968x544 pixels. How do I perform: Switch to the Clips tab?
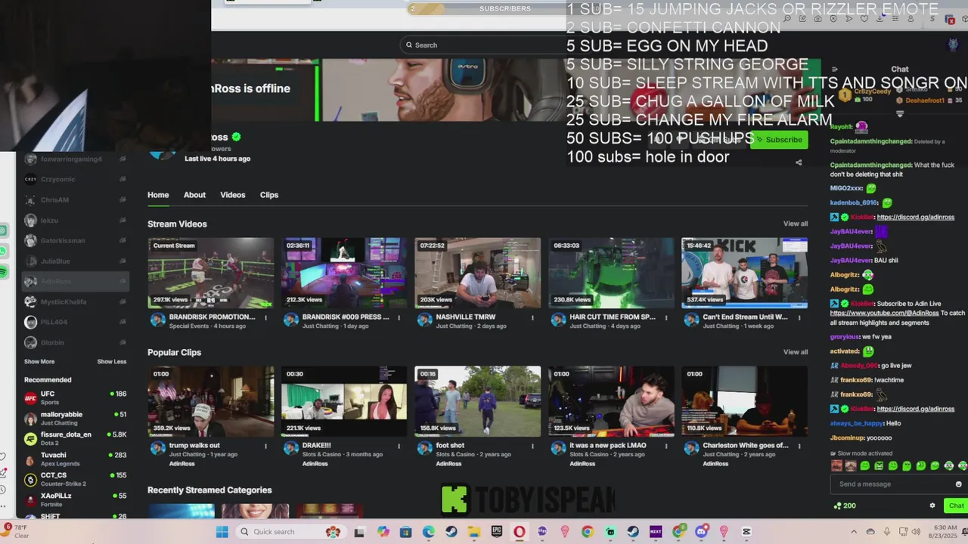(x=269, y=195)
